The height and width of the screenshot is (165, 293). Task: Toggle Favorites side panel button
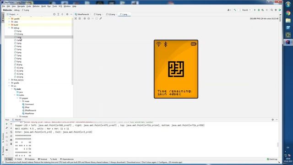pyautogui.click(x=3, y=151)
